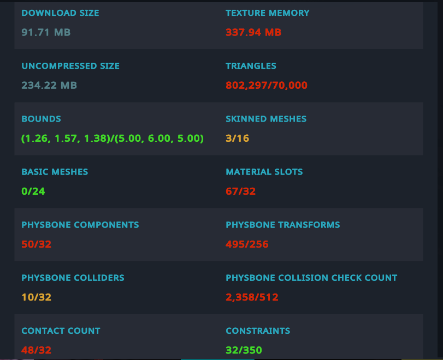The image size is (443, 360).
Task: Select the Uncompressed Size label
Action: pyautogui.click(x=70, y=65)
